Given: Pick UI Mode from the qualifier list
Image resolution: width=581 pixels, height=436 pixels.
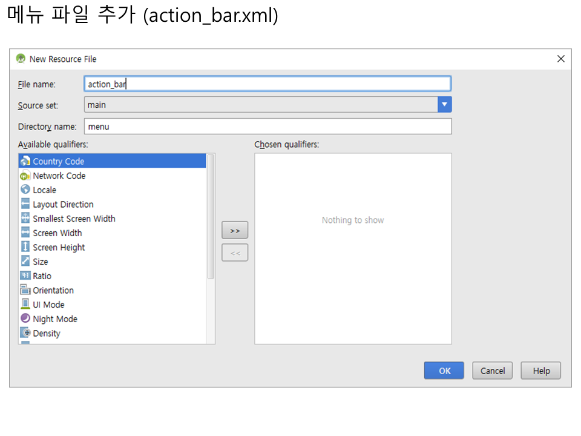Looking at the screenshot, I should [48, 305].
